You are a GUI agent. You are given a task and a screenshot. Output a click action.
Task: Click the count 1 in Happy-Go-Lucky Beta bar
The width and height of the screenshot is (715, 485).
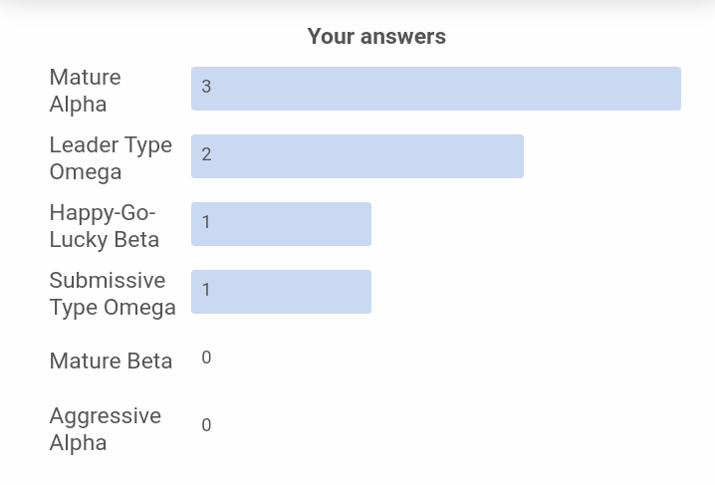click(x=206, y=222)
